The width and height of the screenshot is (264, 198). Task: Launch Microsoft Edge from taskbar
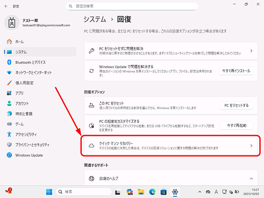pyautogui.click(x=152, y=192)
